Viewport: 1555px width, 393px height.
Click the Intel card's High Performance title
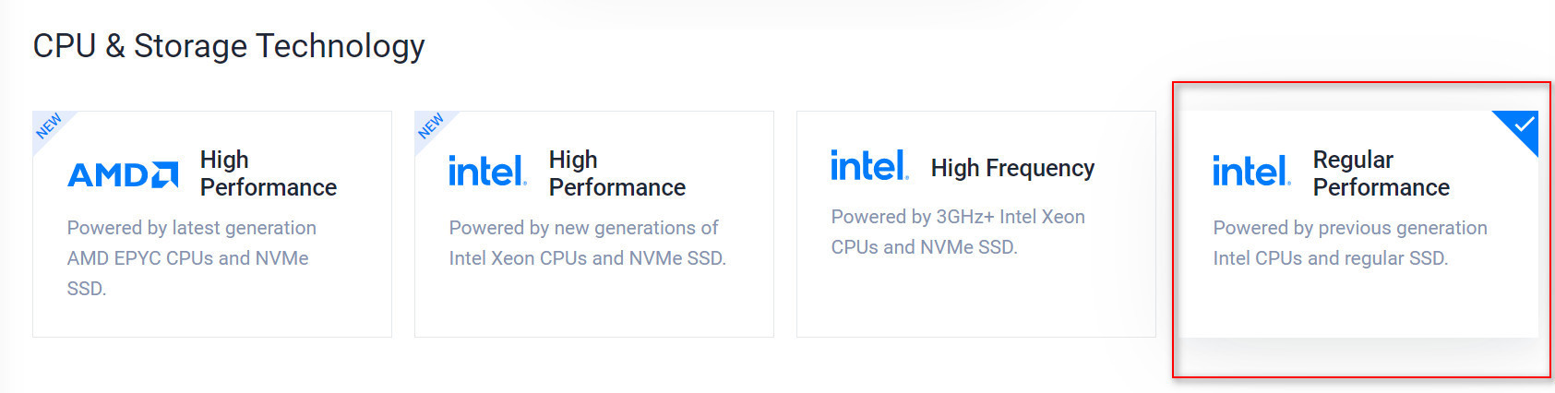[x=616, y=173]
